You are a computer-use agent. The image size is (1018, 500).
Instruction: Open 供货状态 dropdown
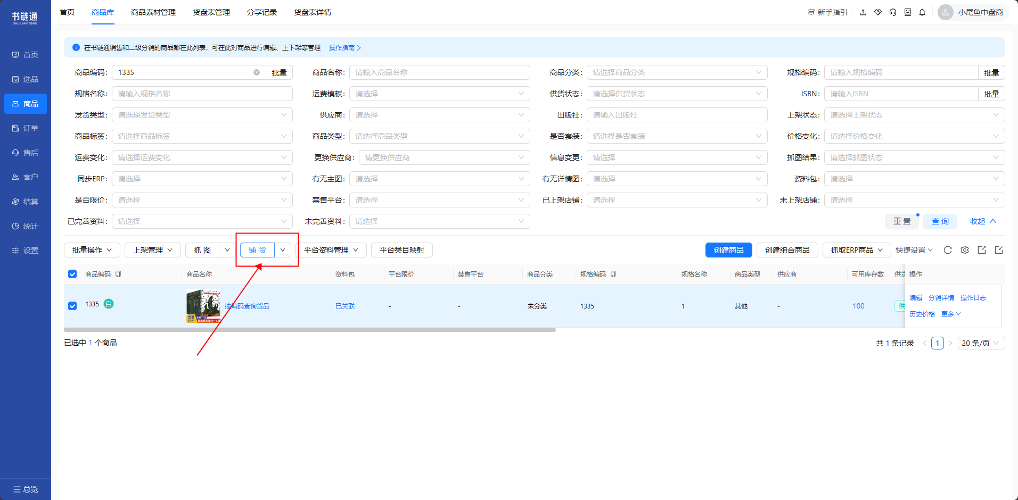677,94
